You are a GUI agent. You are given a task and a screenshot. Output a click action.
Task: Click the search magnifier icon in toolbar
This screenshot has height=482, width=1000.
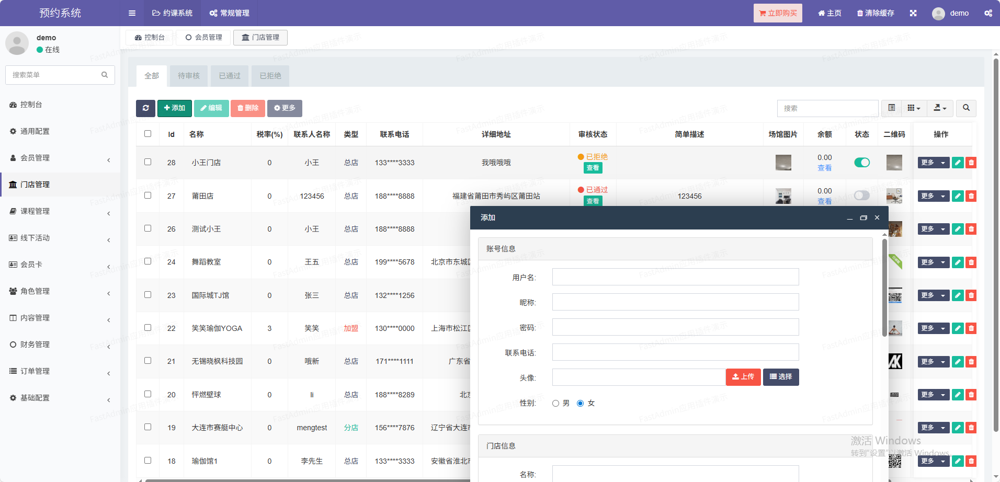966,108
